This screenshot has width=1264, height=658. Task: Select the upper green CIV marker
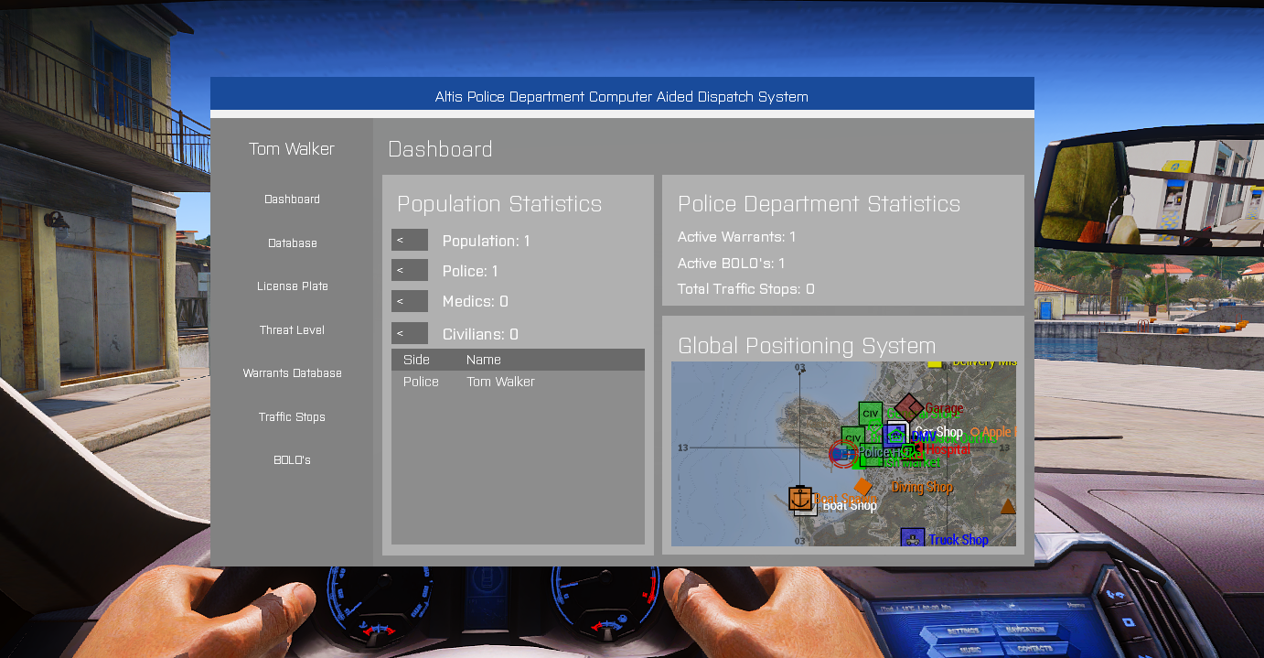tap(871, 413)
